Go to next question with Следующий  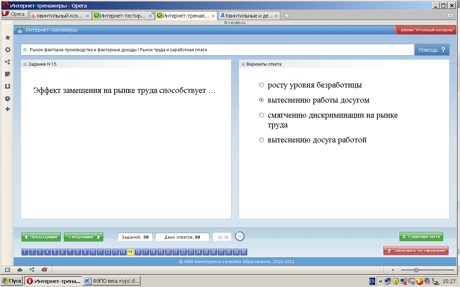(83, 237)
